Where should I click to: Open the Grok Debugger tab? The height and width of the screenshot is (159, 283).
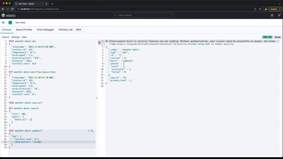46,30
